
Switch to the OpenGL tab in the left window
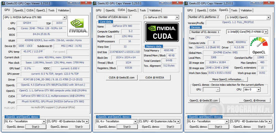19,10
